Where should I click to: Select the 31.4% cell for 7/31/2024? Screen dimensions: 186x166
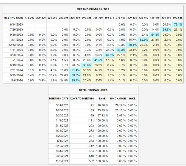[75, 70]
